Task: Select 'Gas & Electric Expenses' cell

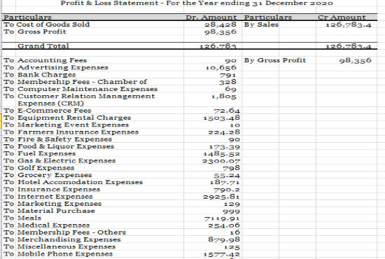Action: tap(66, 160)
